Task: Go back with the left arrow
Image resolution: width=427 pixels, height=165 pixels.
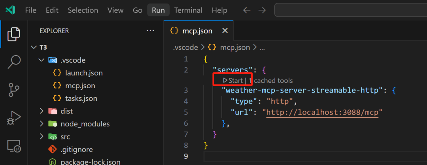Action: click(x=247, y=10)
